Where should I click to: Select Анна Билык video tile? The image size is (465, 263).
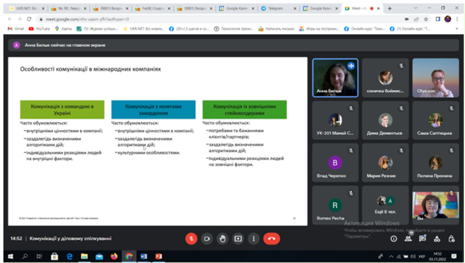(x=335, y=78)
